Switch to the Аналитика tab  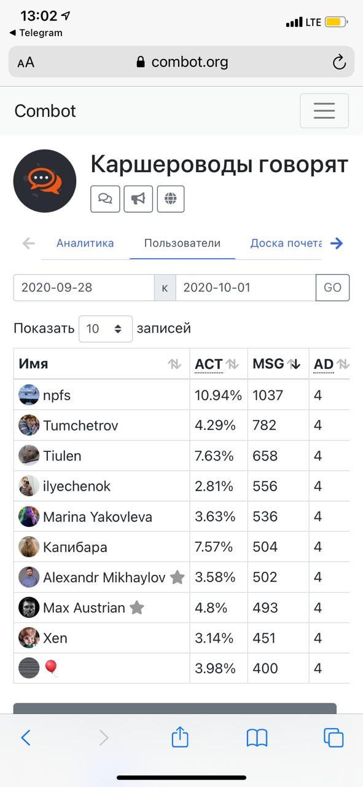click(85, 243)
